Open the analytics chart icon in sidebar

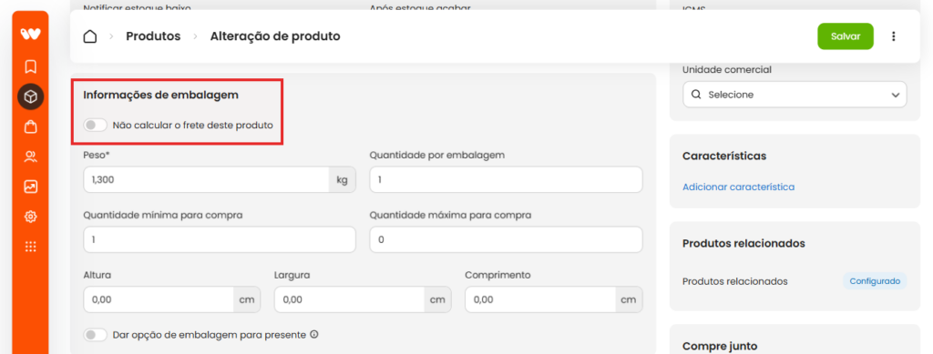coord(30,187)
